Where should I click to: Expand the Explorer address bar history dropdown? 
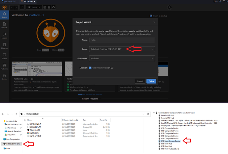point(143,114)
